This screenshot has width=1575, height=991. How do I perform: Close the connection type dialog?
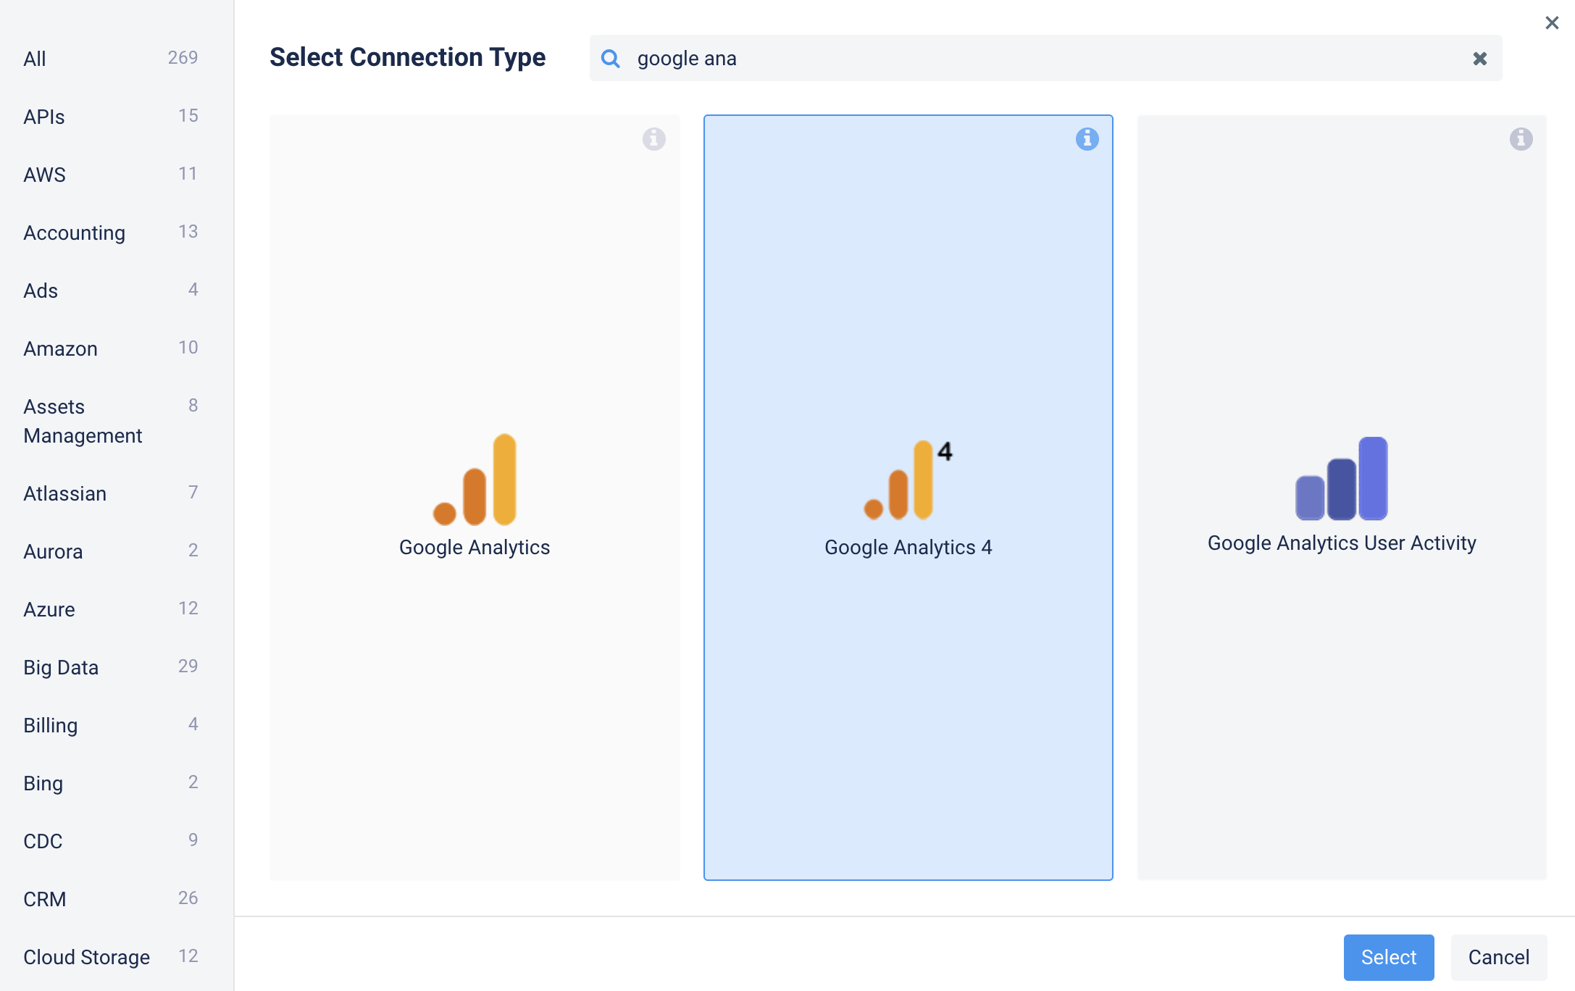[1552, 23]
